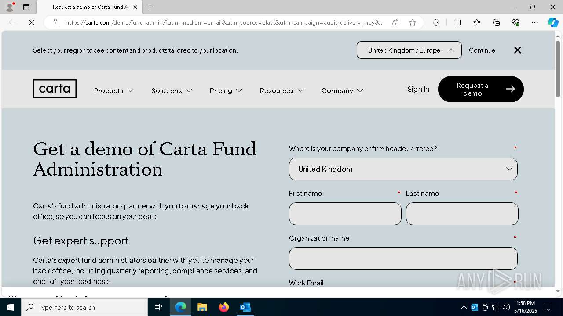The height and width of the screenshot is (316, 563).
Task: Open the Windows Start menu
Action: pos(11,307)
